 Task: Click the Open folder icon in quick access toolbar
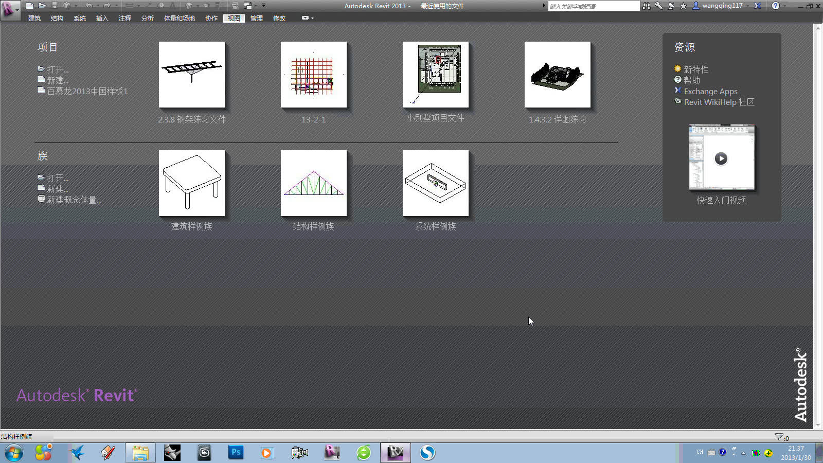pos(42,6)
